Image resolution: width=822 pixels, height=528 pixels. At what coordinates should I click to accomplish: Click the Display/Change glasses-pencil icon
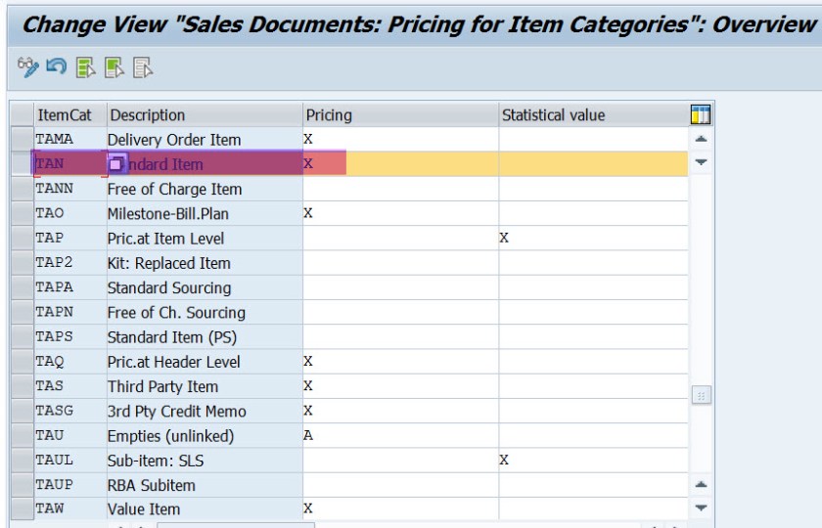(x=28, y=67)
